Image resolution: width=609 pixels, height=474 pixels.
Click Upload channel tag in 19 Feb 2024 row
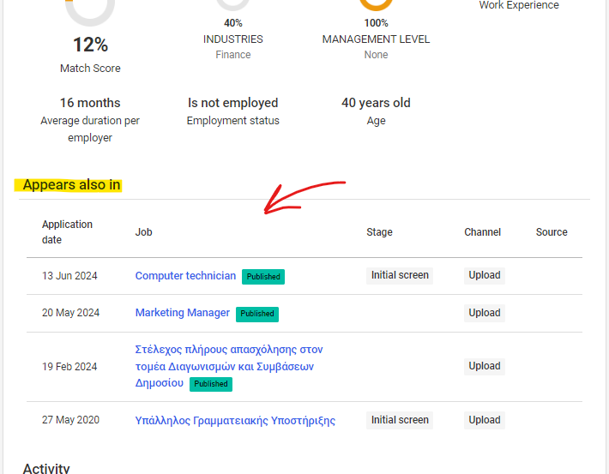click(485, 366)
